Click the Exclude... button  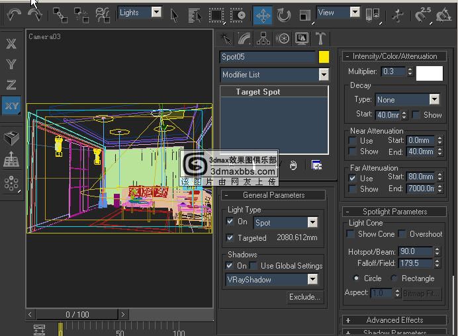coord(304,297)
